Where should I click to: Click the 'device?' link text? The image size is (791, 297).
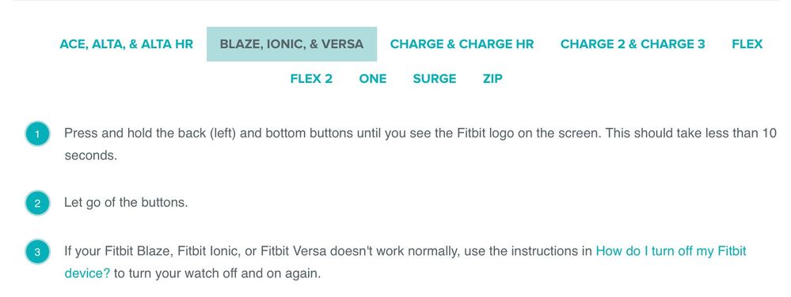coord(87,274)
